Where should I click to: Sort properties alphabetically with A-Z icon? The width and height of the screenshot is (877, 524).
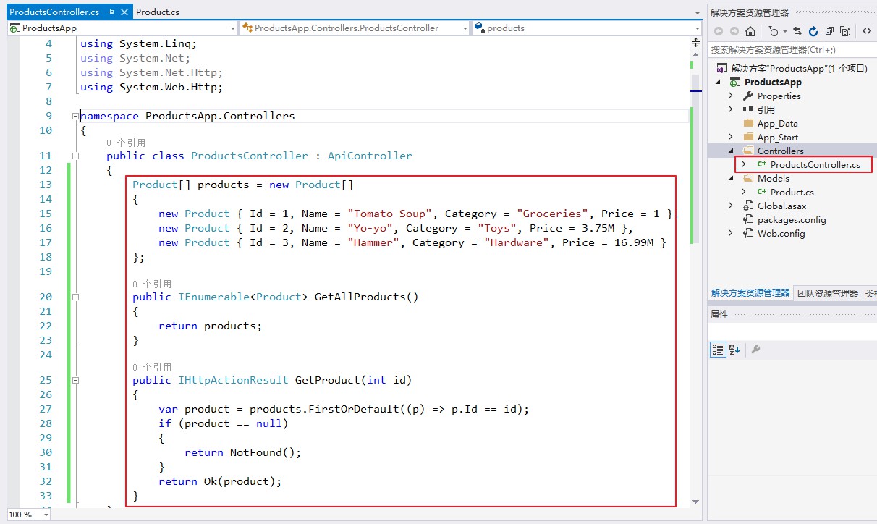734,350
